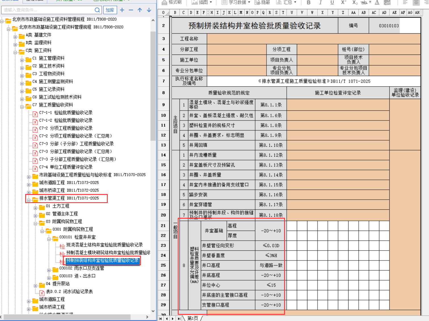The width and height of the screenshot is (429, 321).
Task: Go to next sheet page
Action: click(173, 318)
